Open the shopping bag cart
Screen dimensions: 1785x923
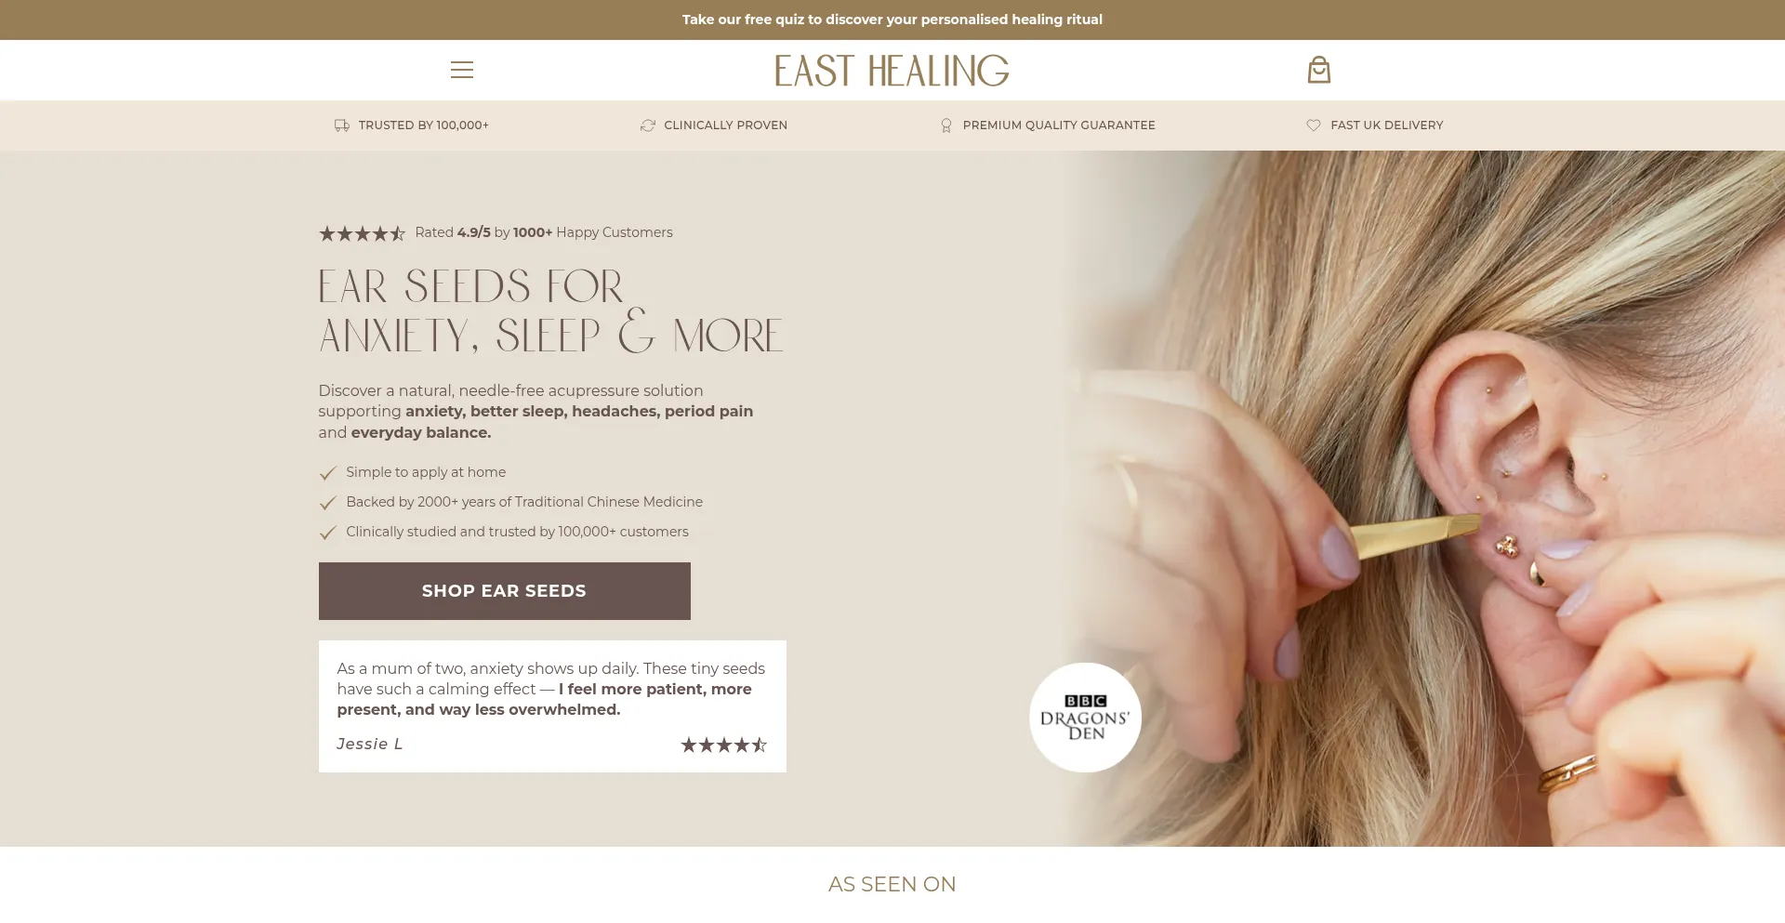click(1318, 70)
